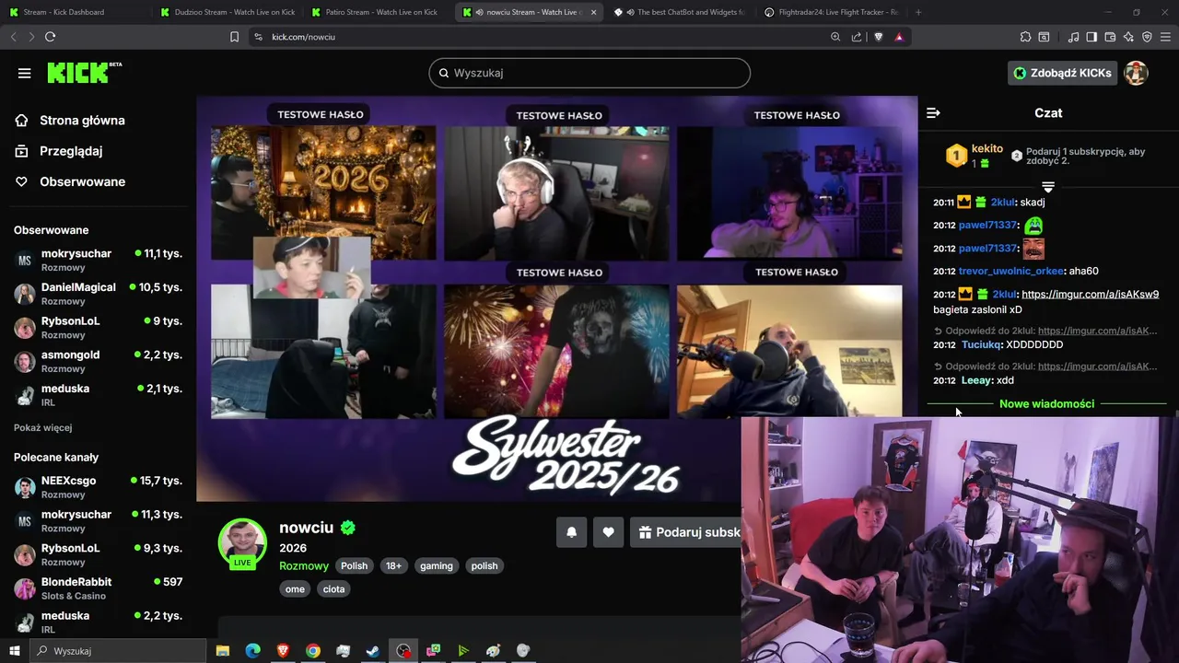Open the Leo AI sparkle icon
Screen dimensions: 1179x663
click(x=1128, y=37)
